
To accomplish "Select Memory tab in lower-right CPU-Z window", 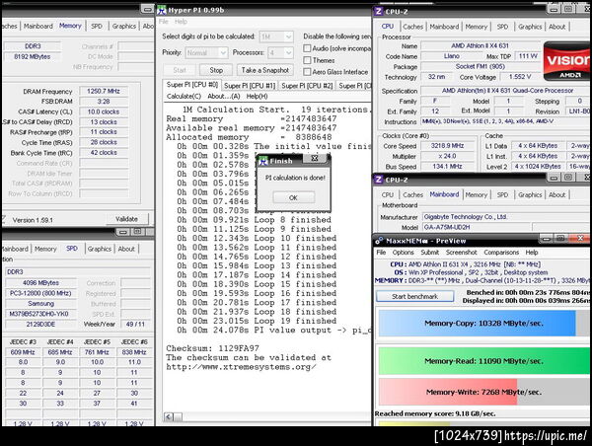I will (477, 194).
